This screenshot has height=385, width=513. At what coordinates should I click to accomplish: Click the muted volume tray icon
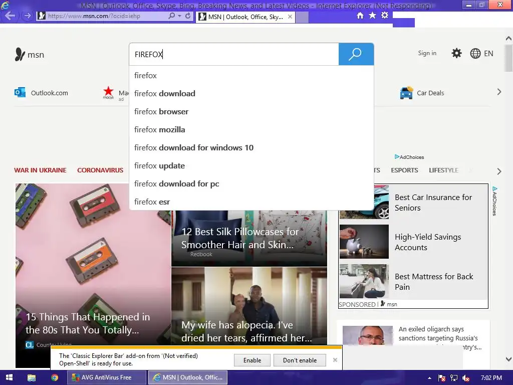click(466, 378)
